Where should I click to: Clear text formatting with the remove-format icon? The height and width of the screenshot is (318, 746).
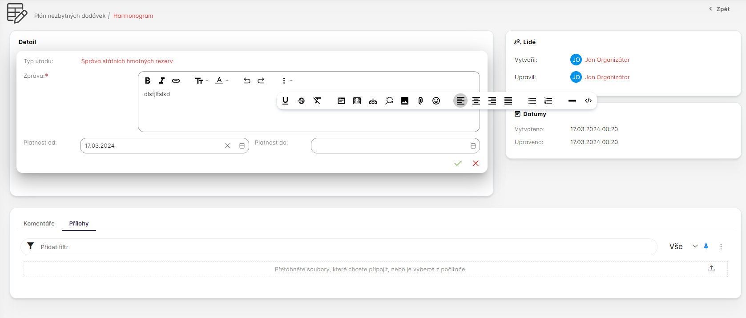click(x=317, y=101)
